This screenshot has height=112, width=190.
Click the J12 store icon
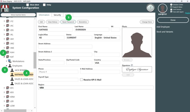8,21
